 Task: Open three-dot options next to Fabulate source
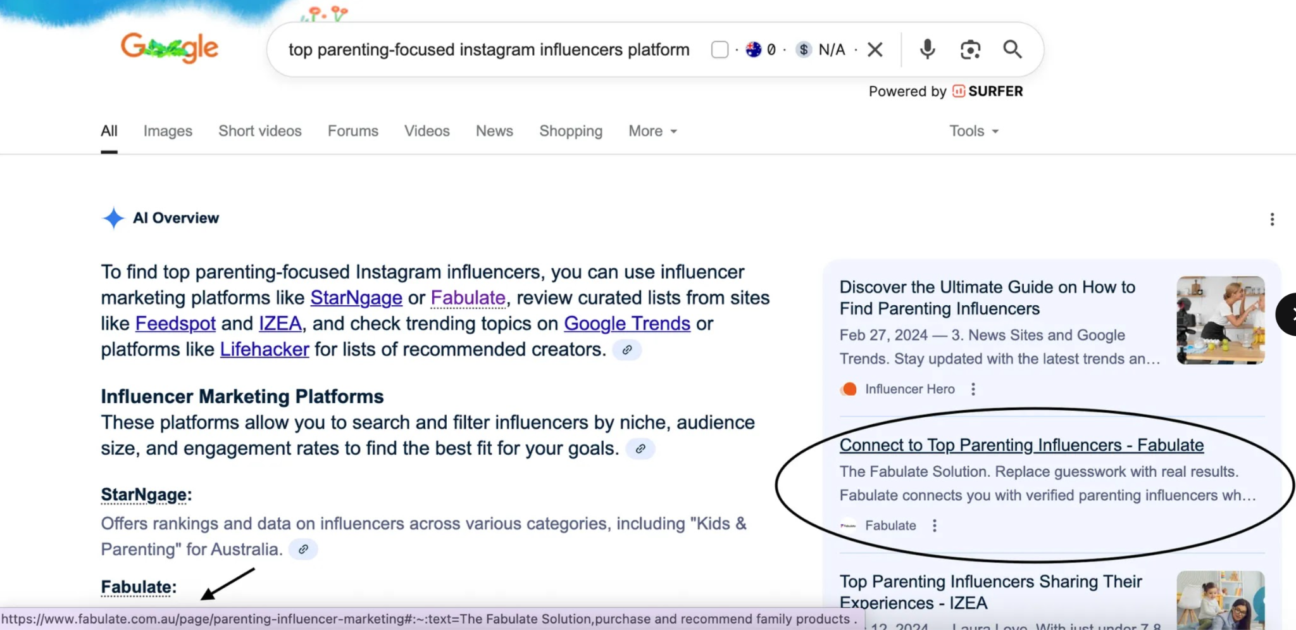click(x=935, y=526)
